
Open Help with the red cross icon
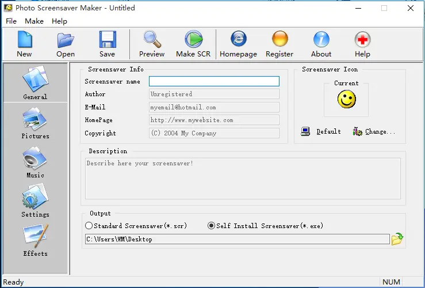click(362, 39)
